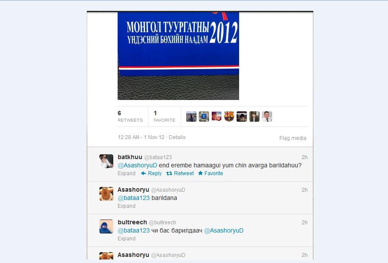Open tweet Details link
This screenshot has width=388, height=263.
(177, 137)
